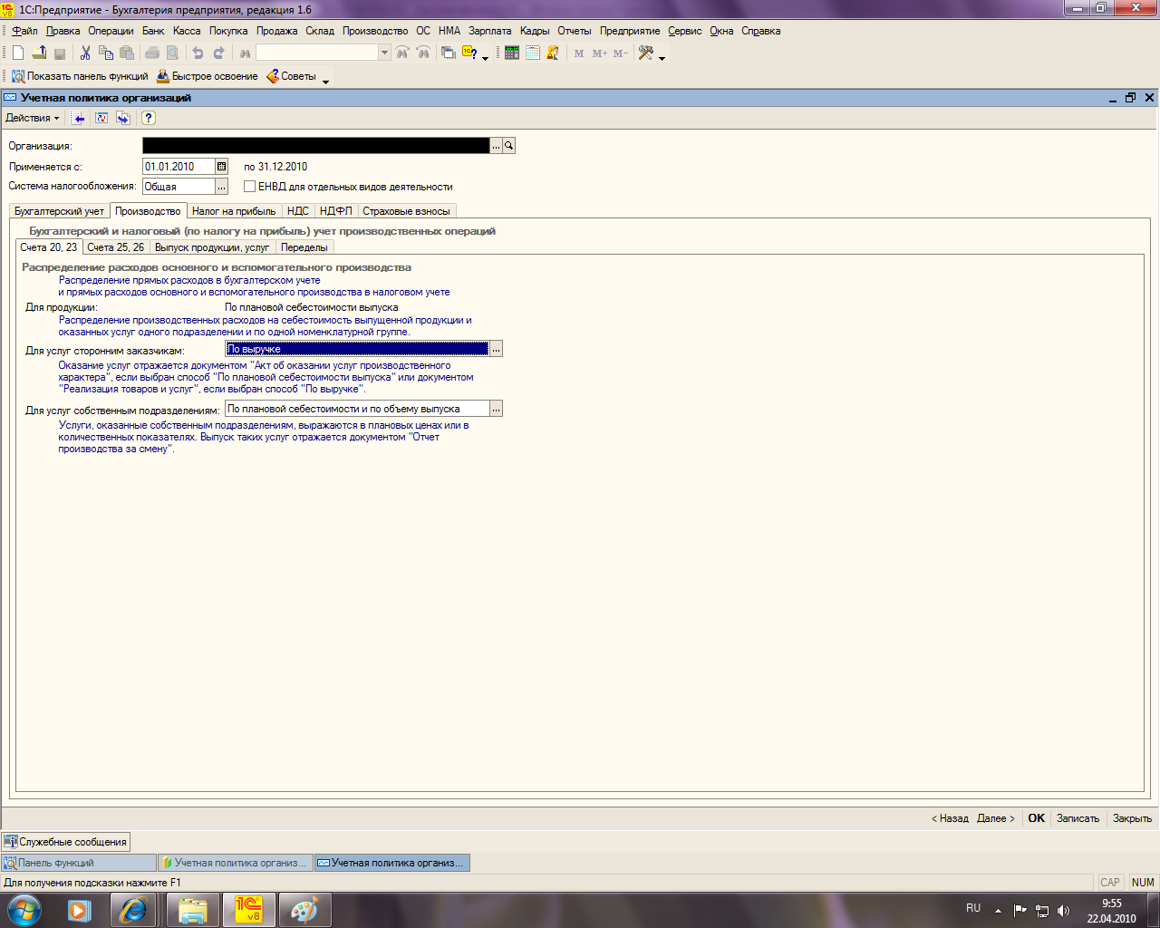Cut selection with the scissors icon

85,53
